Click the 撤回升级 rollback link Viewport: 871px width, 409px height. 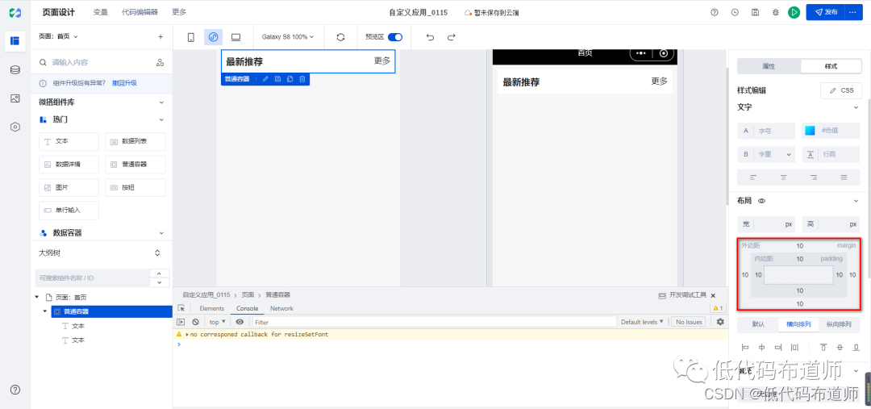pyautogui.click(x=124, y=83)
